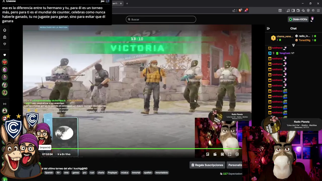
Task: Open the Home icon in Kick sidebar
Action: click(x=5, y=30)
